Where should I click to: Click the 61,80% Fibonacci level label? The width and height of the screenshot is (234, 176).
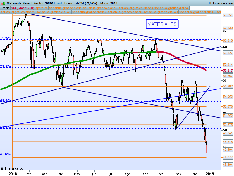pos(6,155)
